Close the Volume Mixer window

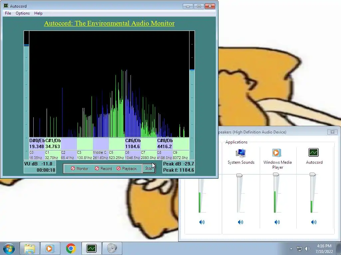click(x=332, y=132)
